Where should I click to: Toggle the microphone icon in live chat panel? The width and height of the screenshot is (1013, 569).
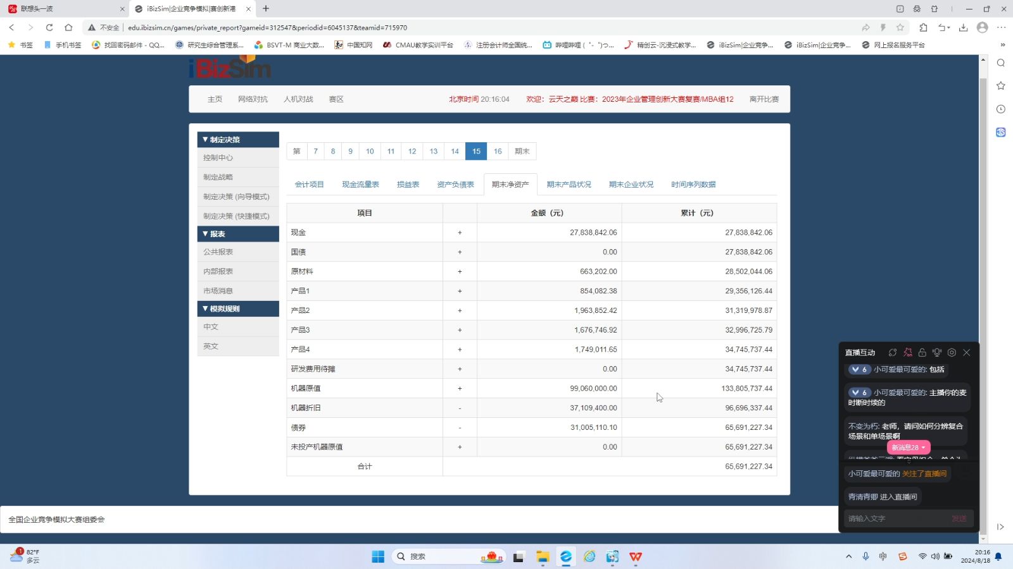pyautogui.click(x=937, y=352)
